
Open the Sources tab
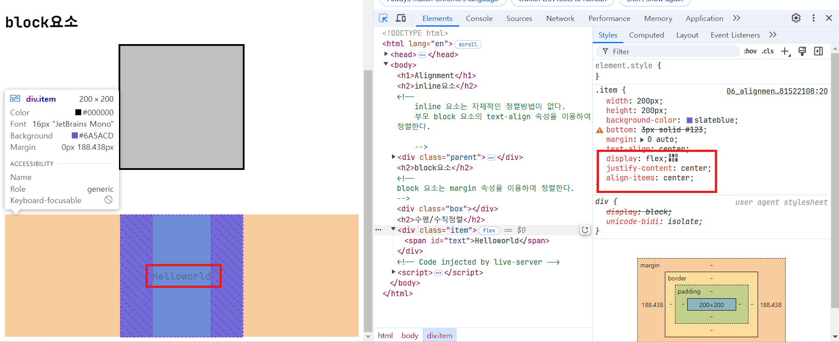tap(519, 18)
